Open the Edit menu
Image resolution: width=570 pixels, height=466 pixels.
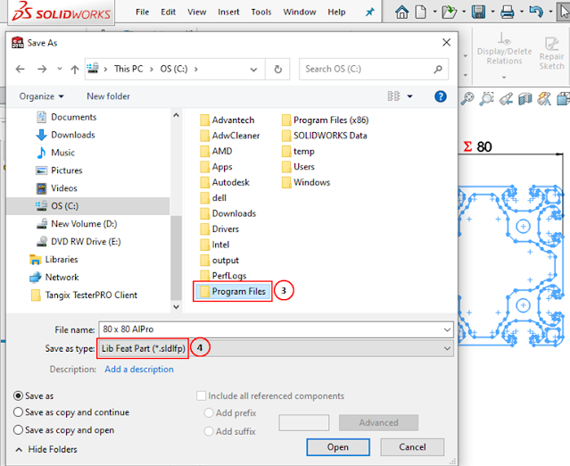coord(168,12)
